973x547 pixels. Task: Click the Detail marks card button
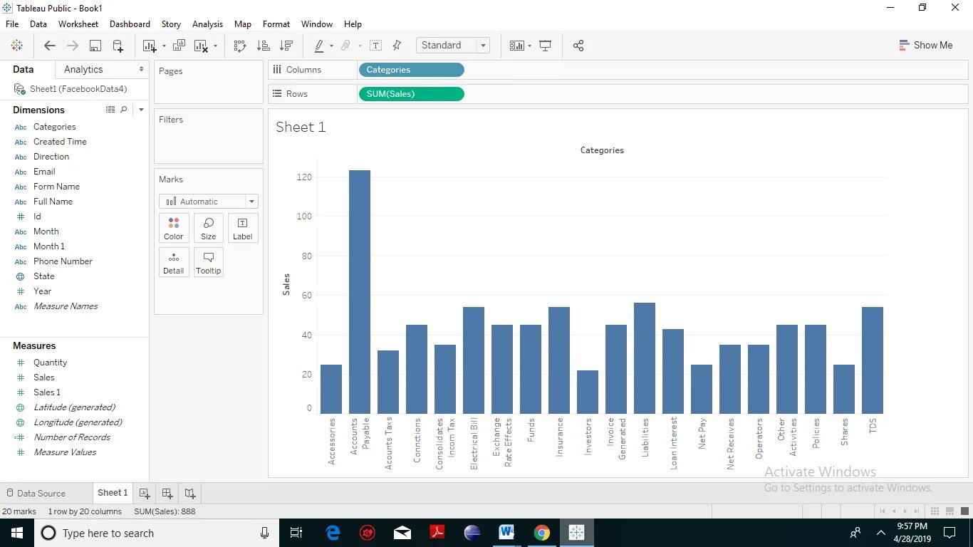[174, 262]
